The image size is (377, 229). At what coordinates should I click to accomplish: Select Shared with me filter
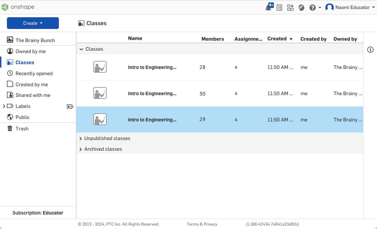[33, 95]
